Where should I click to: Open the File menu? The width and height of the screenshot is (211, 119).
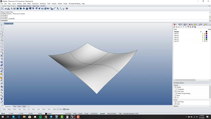(2, 4)
